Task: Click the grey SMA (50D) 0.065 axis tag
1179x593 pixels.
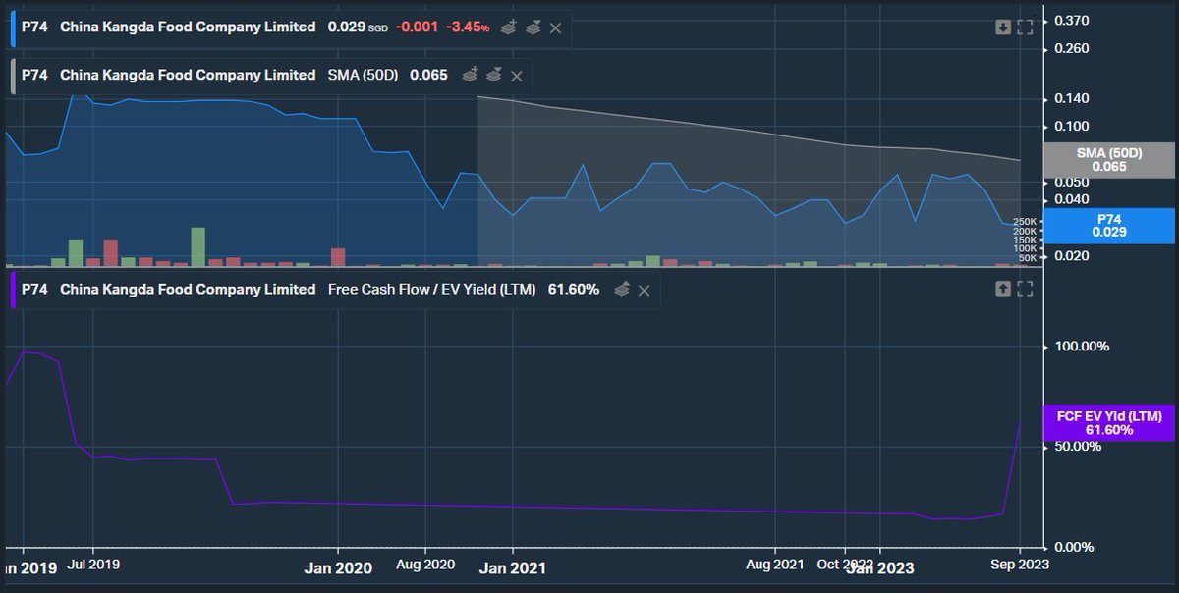Action: pos(1108,160)
